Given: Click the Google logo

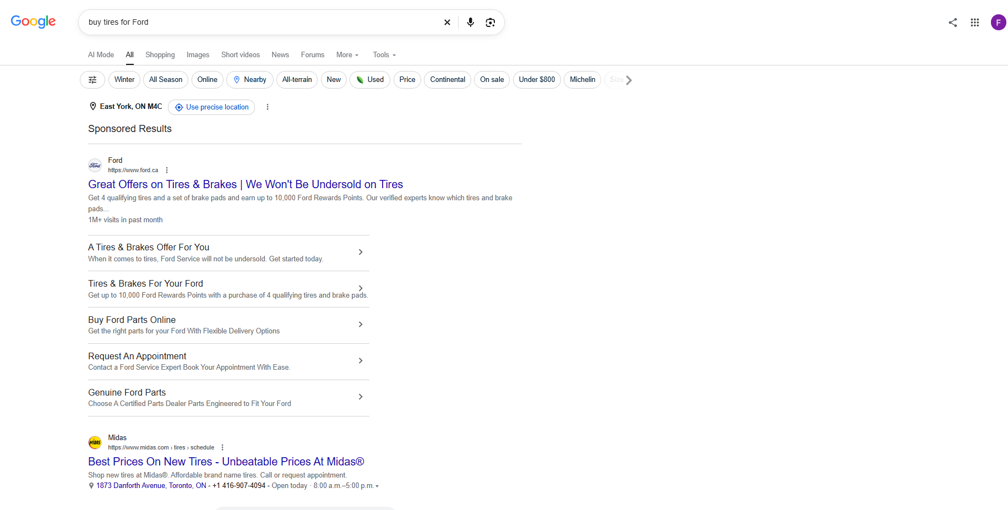Looking at the screenshot, I should click(x=33, y=21).
